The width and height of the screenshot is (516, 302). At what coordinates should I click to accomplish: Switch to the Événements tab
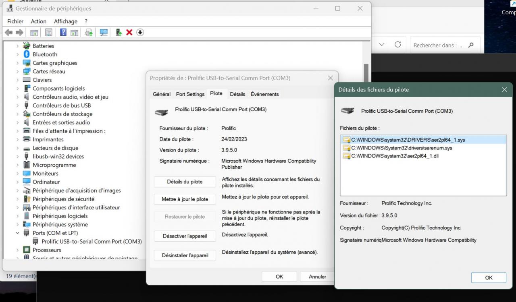[265, 94]
